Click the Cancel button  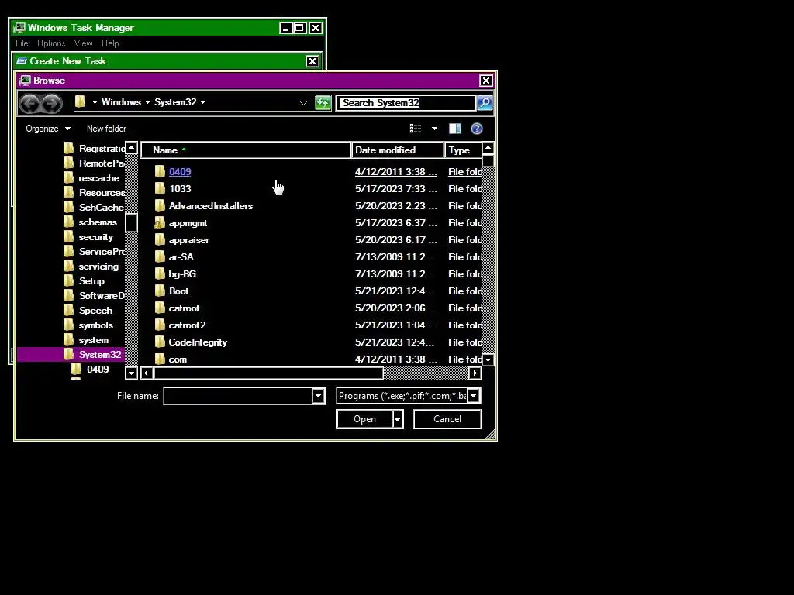[x=447, y=419]
